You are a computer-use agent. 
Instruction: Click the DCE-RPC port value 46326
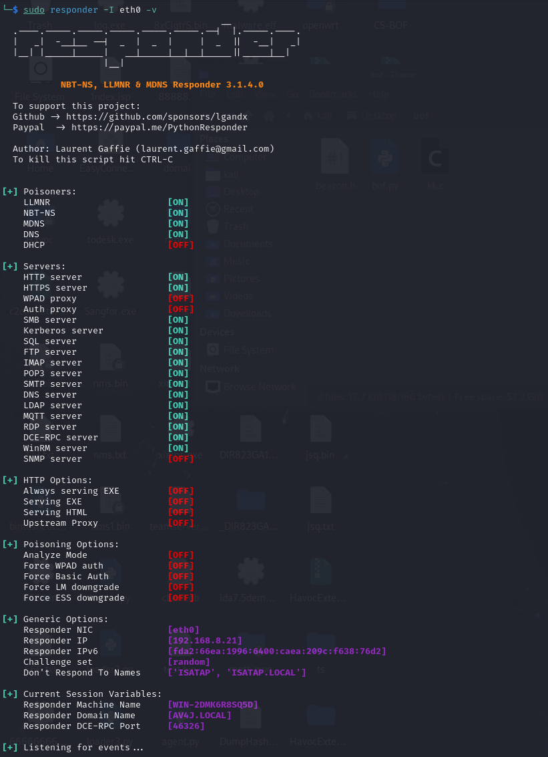(x=186, y=726)
